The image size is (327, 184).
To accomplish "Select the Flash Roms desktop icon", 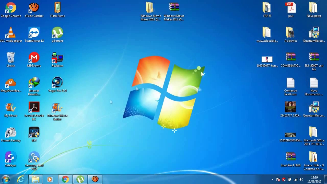I will [57, 10].
